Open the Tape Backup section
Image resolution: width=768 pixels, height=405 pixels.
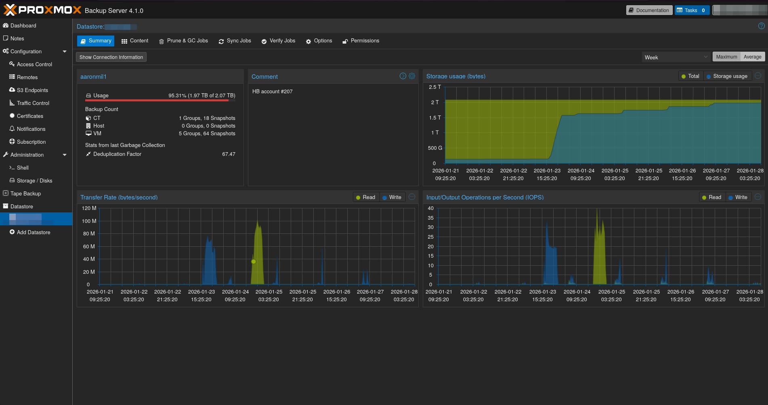25,193
